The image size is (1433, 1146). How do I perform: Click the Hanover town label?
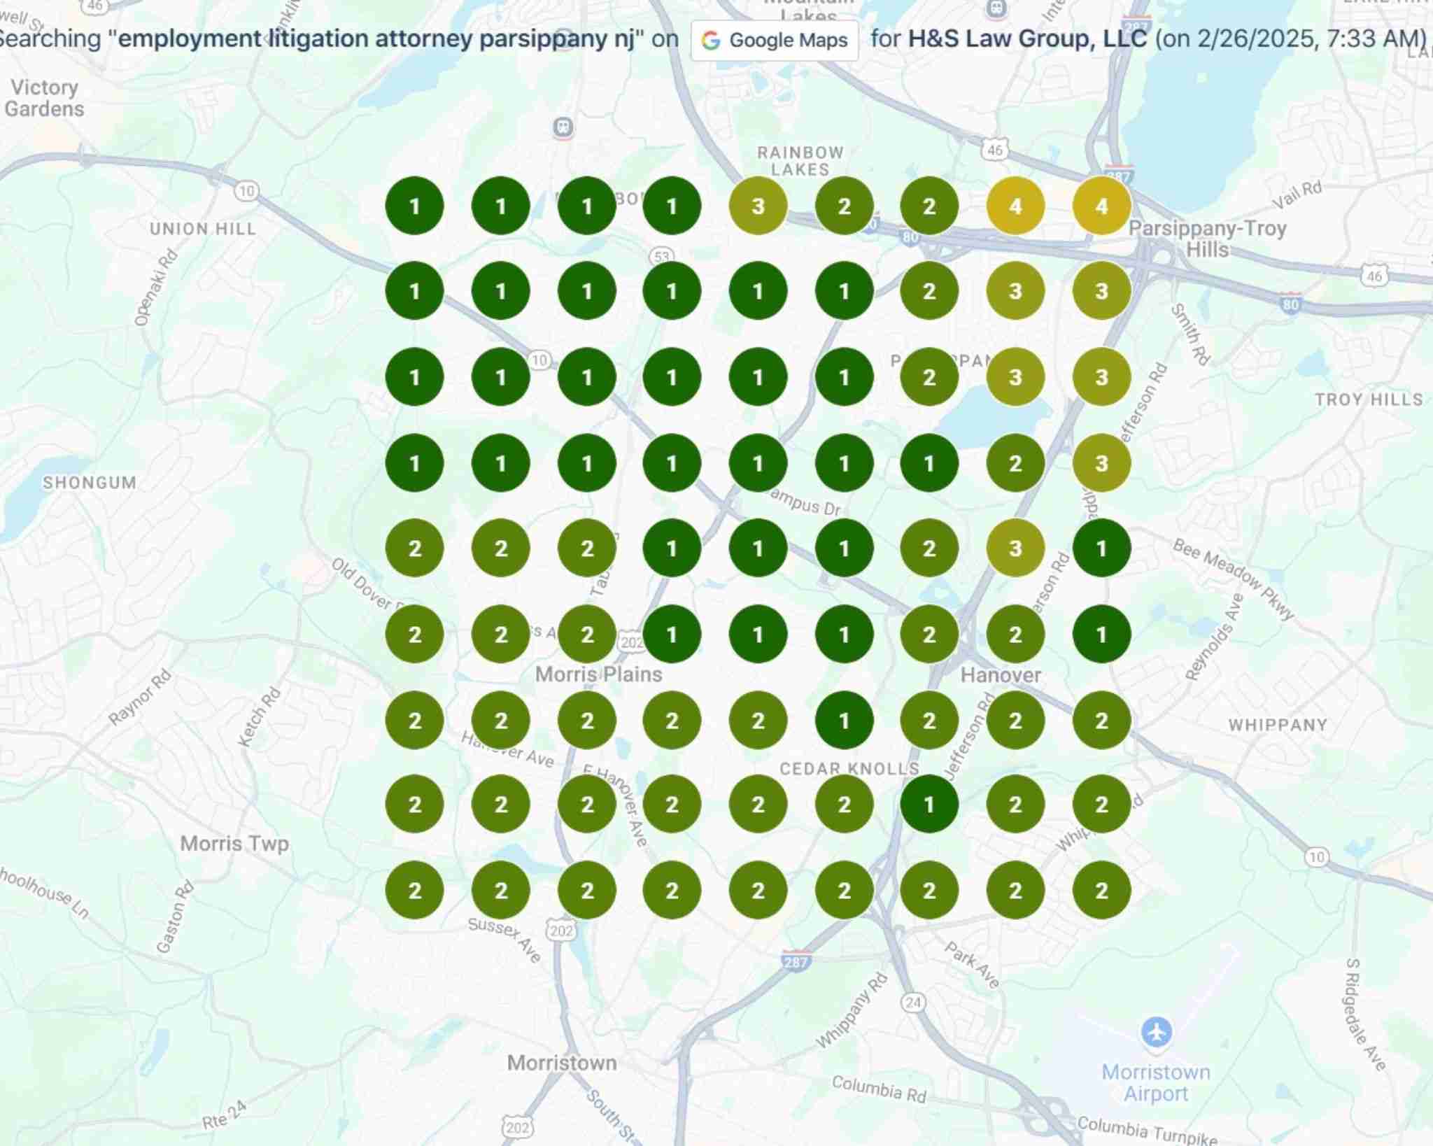1001,675
